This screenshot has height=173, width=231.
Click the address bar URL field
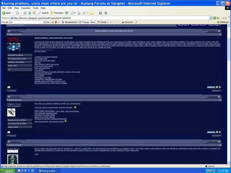click(111, 18)
